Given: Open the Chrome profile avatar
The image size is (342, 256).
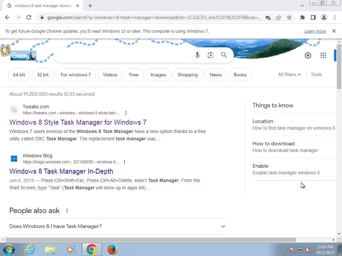Looking at the screenshot, I should [x=324, y=17].
